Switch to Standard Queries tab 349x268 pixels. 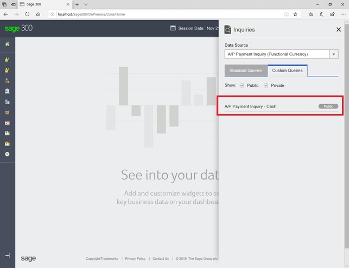point(246,71)
